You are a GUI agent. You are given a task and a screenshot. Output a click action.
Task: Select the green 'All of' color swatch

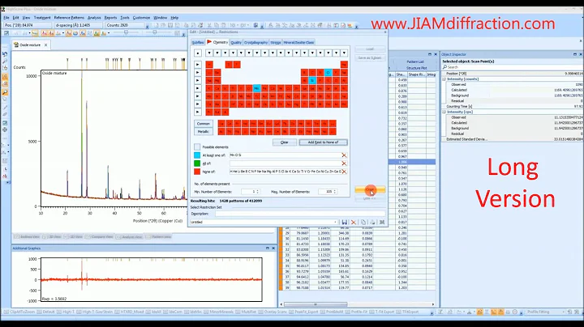point(197,163)
